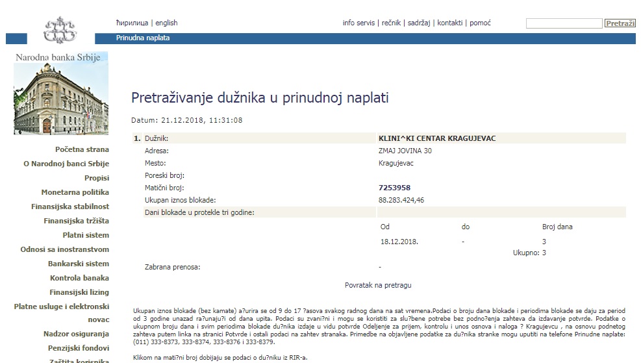Image resolution: width=641 pixels, height=363 pixels.
Task: Navigate to Monetarna politika
Action: (75, 192)
